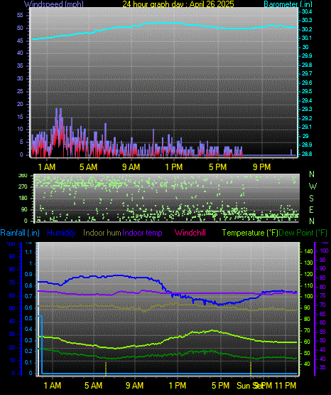Click the Humidity legend label

(x=61, y=233)
